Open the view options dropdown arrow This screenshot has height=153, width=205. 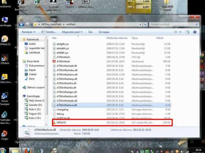tap(180, 32)
